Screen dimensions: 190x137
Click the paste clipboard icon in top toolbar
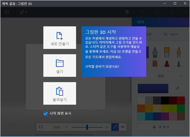tap(127, 12)
